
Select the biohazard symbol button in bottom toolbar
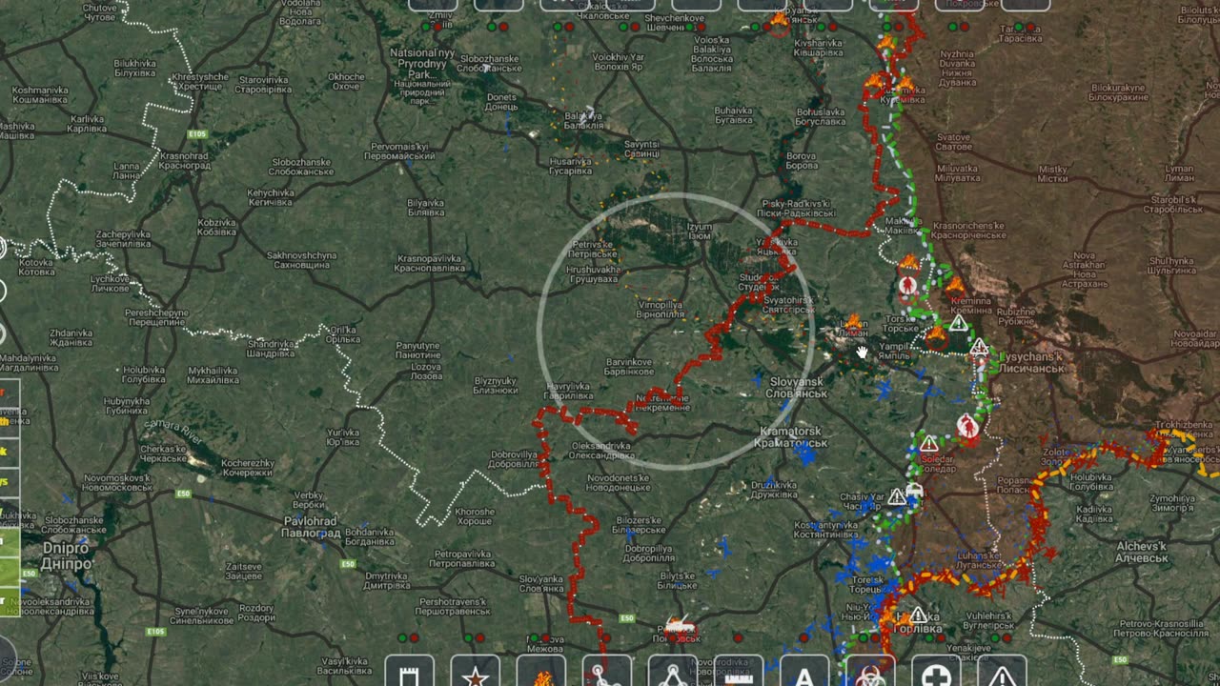click(870, 672)
